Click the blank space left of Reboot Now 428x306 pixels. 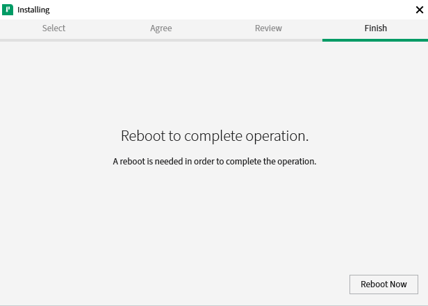click(x=208, y=284)
